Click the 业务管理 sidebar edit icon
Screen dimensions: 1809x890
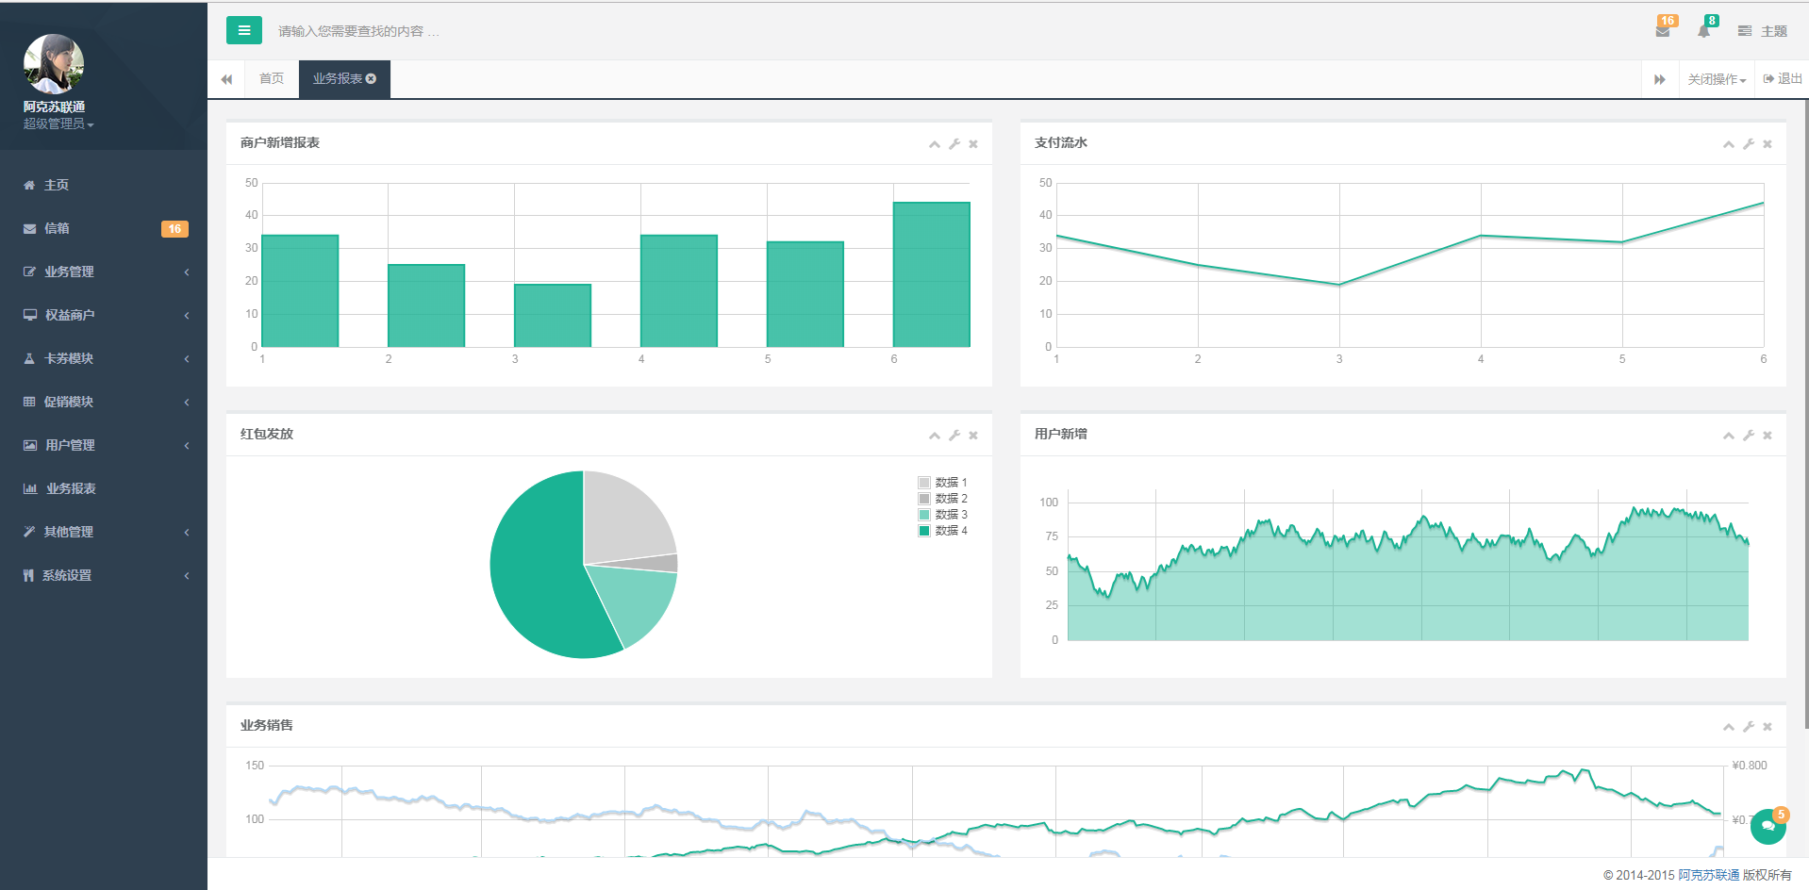[x=29, y=272]
